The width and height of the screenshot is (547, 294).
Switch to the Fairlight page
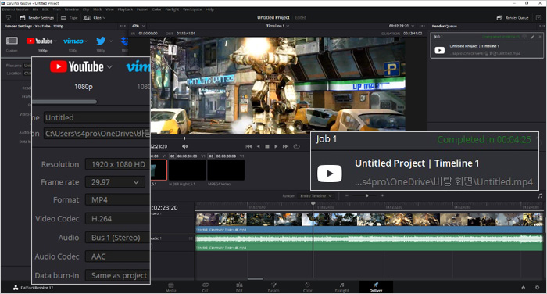[342, 287]
